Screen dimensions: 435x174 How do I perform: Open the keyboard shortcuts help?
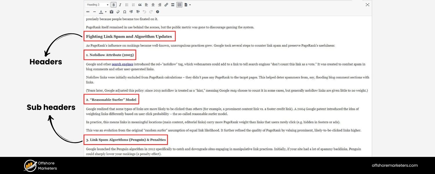pos(157,12)
